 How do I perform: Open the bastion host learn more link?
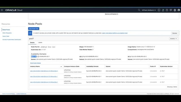[x=115, y=33]
